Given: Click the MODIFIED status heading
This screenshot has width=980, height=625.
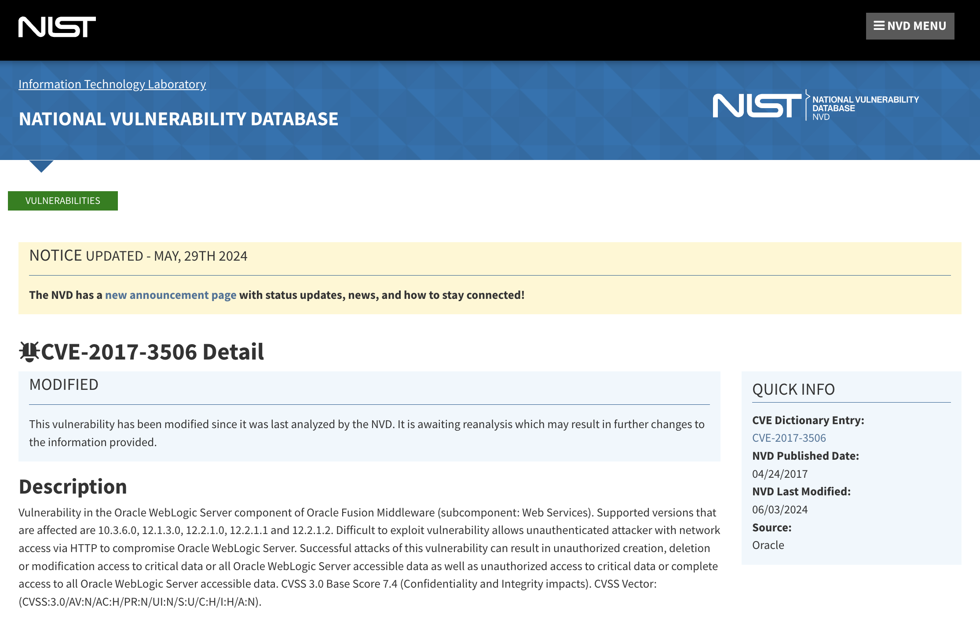Looking at the screenshot, I should (x=64, y=385).
